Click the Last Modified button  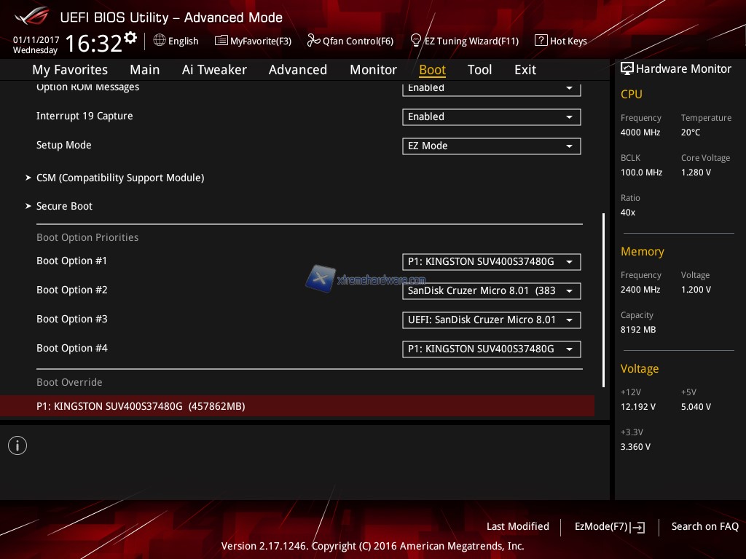(x=517, y=526)
